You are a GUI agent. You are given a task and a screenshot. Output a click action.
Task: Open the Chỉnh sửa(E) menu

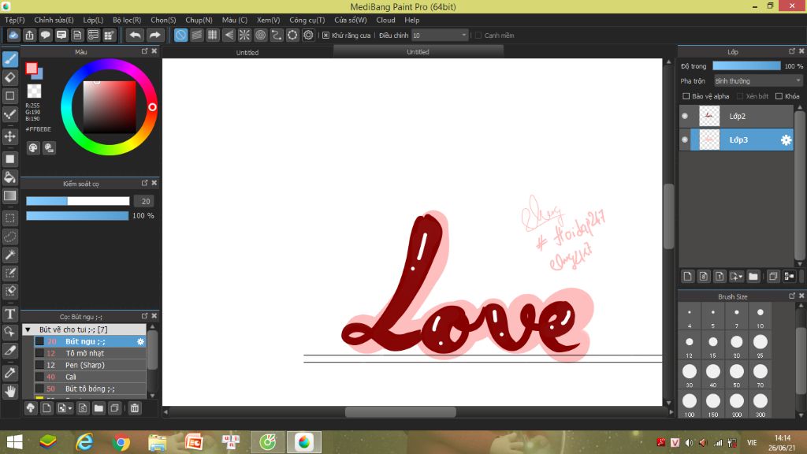click(54, 20)
